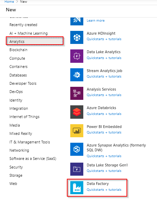Viewport: 157px width, 199px height.
Task: Click the Data Lake Storage Gen1 title
Action: [x=107, y=165]
